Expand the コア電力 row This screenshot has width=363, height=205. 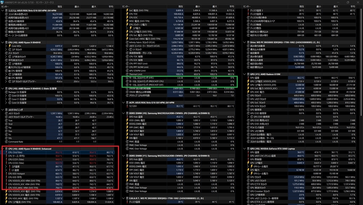tap(127, 28)
